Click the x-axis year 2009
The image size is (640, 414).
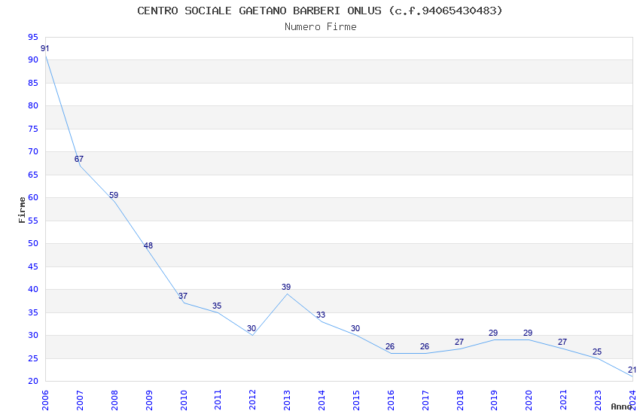pos(149,400)
